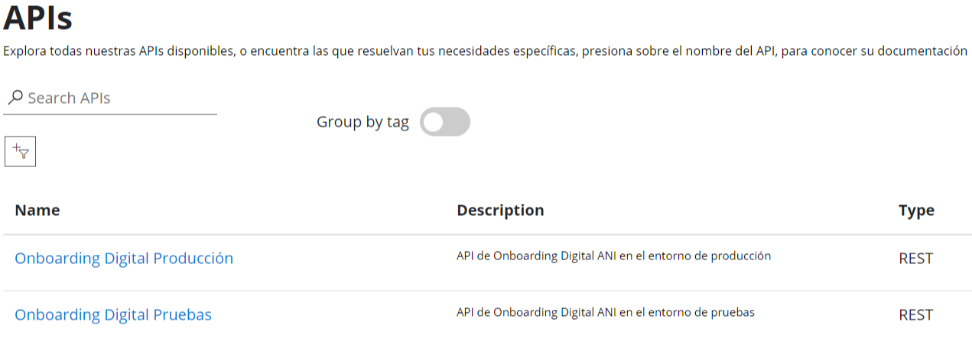Screen dimensions: 972x338
Task: Click the Type column header
Action: point(916,211)
